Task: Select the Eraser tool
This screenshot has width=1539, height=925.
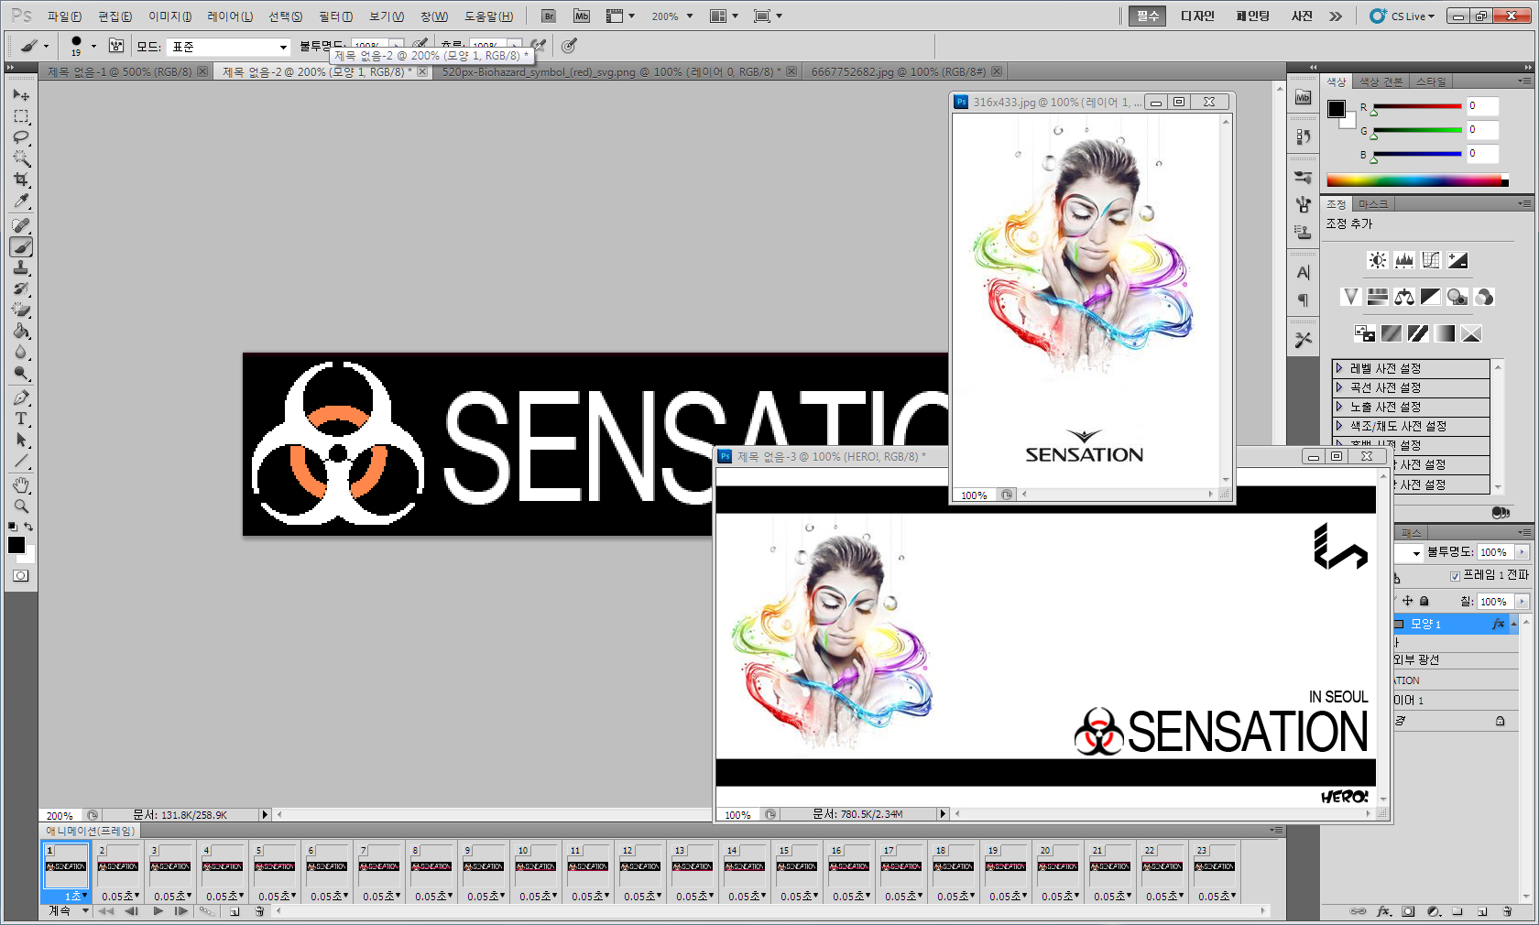Action: [21, 310]
